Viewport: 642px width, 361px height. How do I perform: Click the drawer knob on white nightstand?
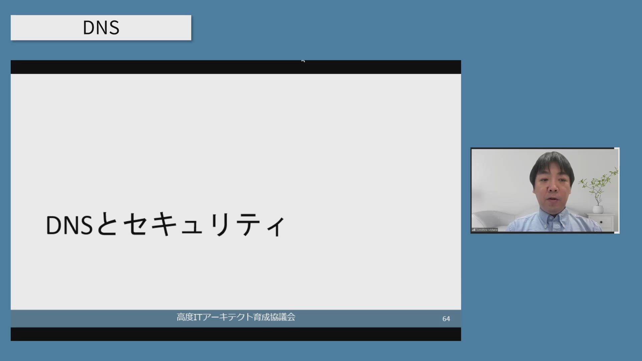(x=601, y=222)
